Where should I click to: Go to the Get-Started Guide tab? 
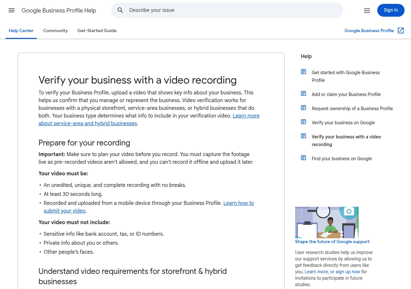pyautogui.click(x=97, y=31)
